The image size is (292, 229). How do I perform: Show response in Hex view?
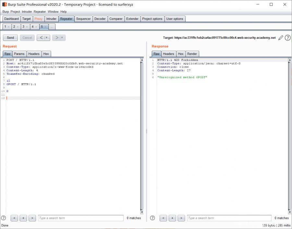(181, 54)
